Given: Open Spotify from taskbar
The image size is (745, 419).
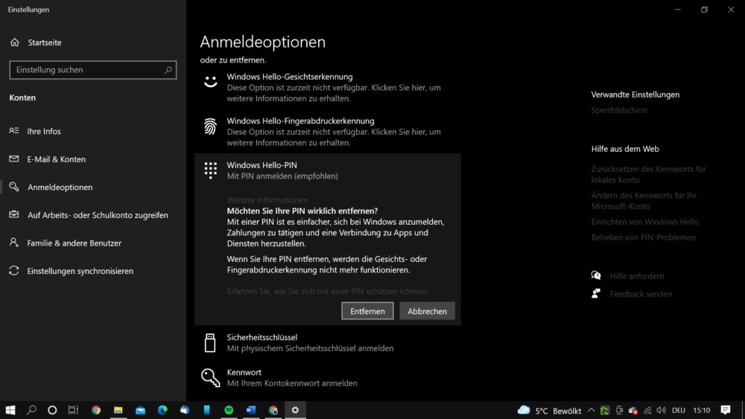Looking at the screenshot, I should click(229, 410).
